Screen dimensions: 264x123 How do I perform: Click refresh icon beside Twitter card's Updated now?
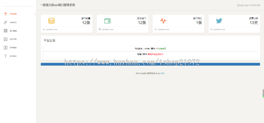[x=211, y=29]
